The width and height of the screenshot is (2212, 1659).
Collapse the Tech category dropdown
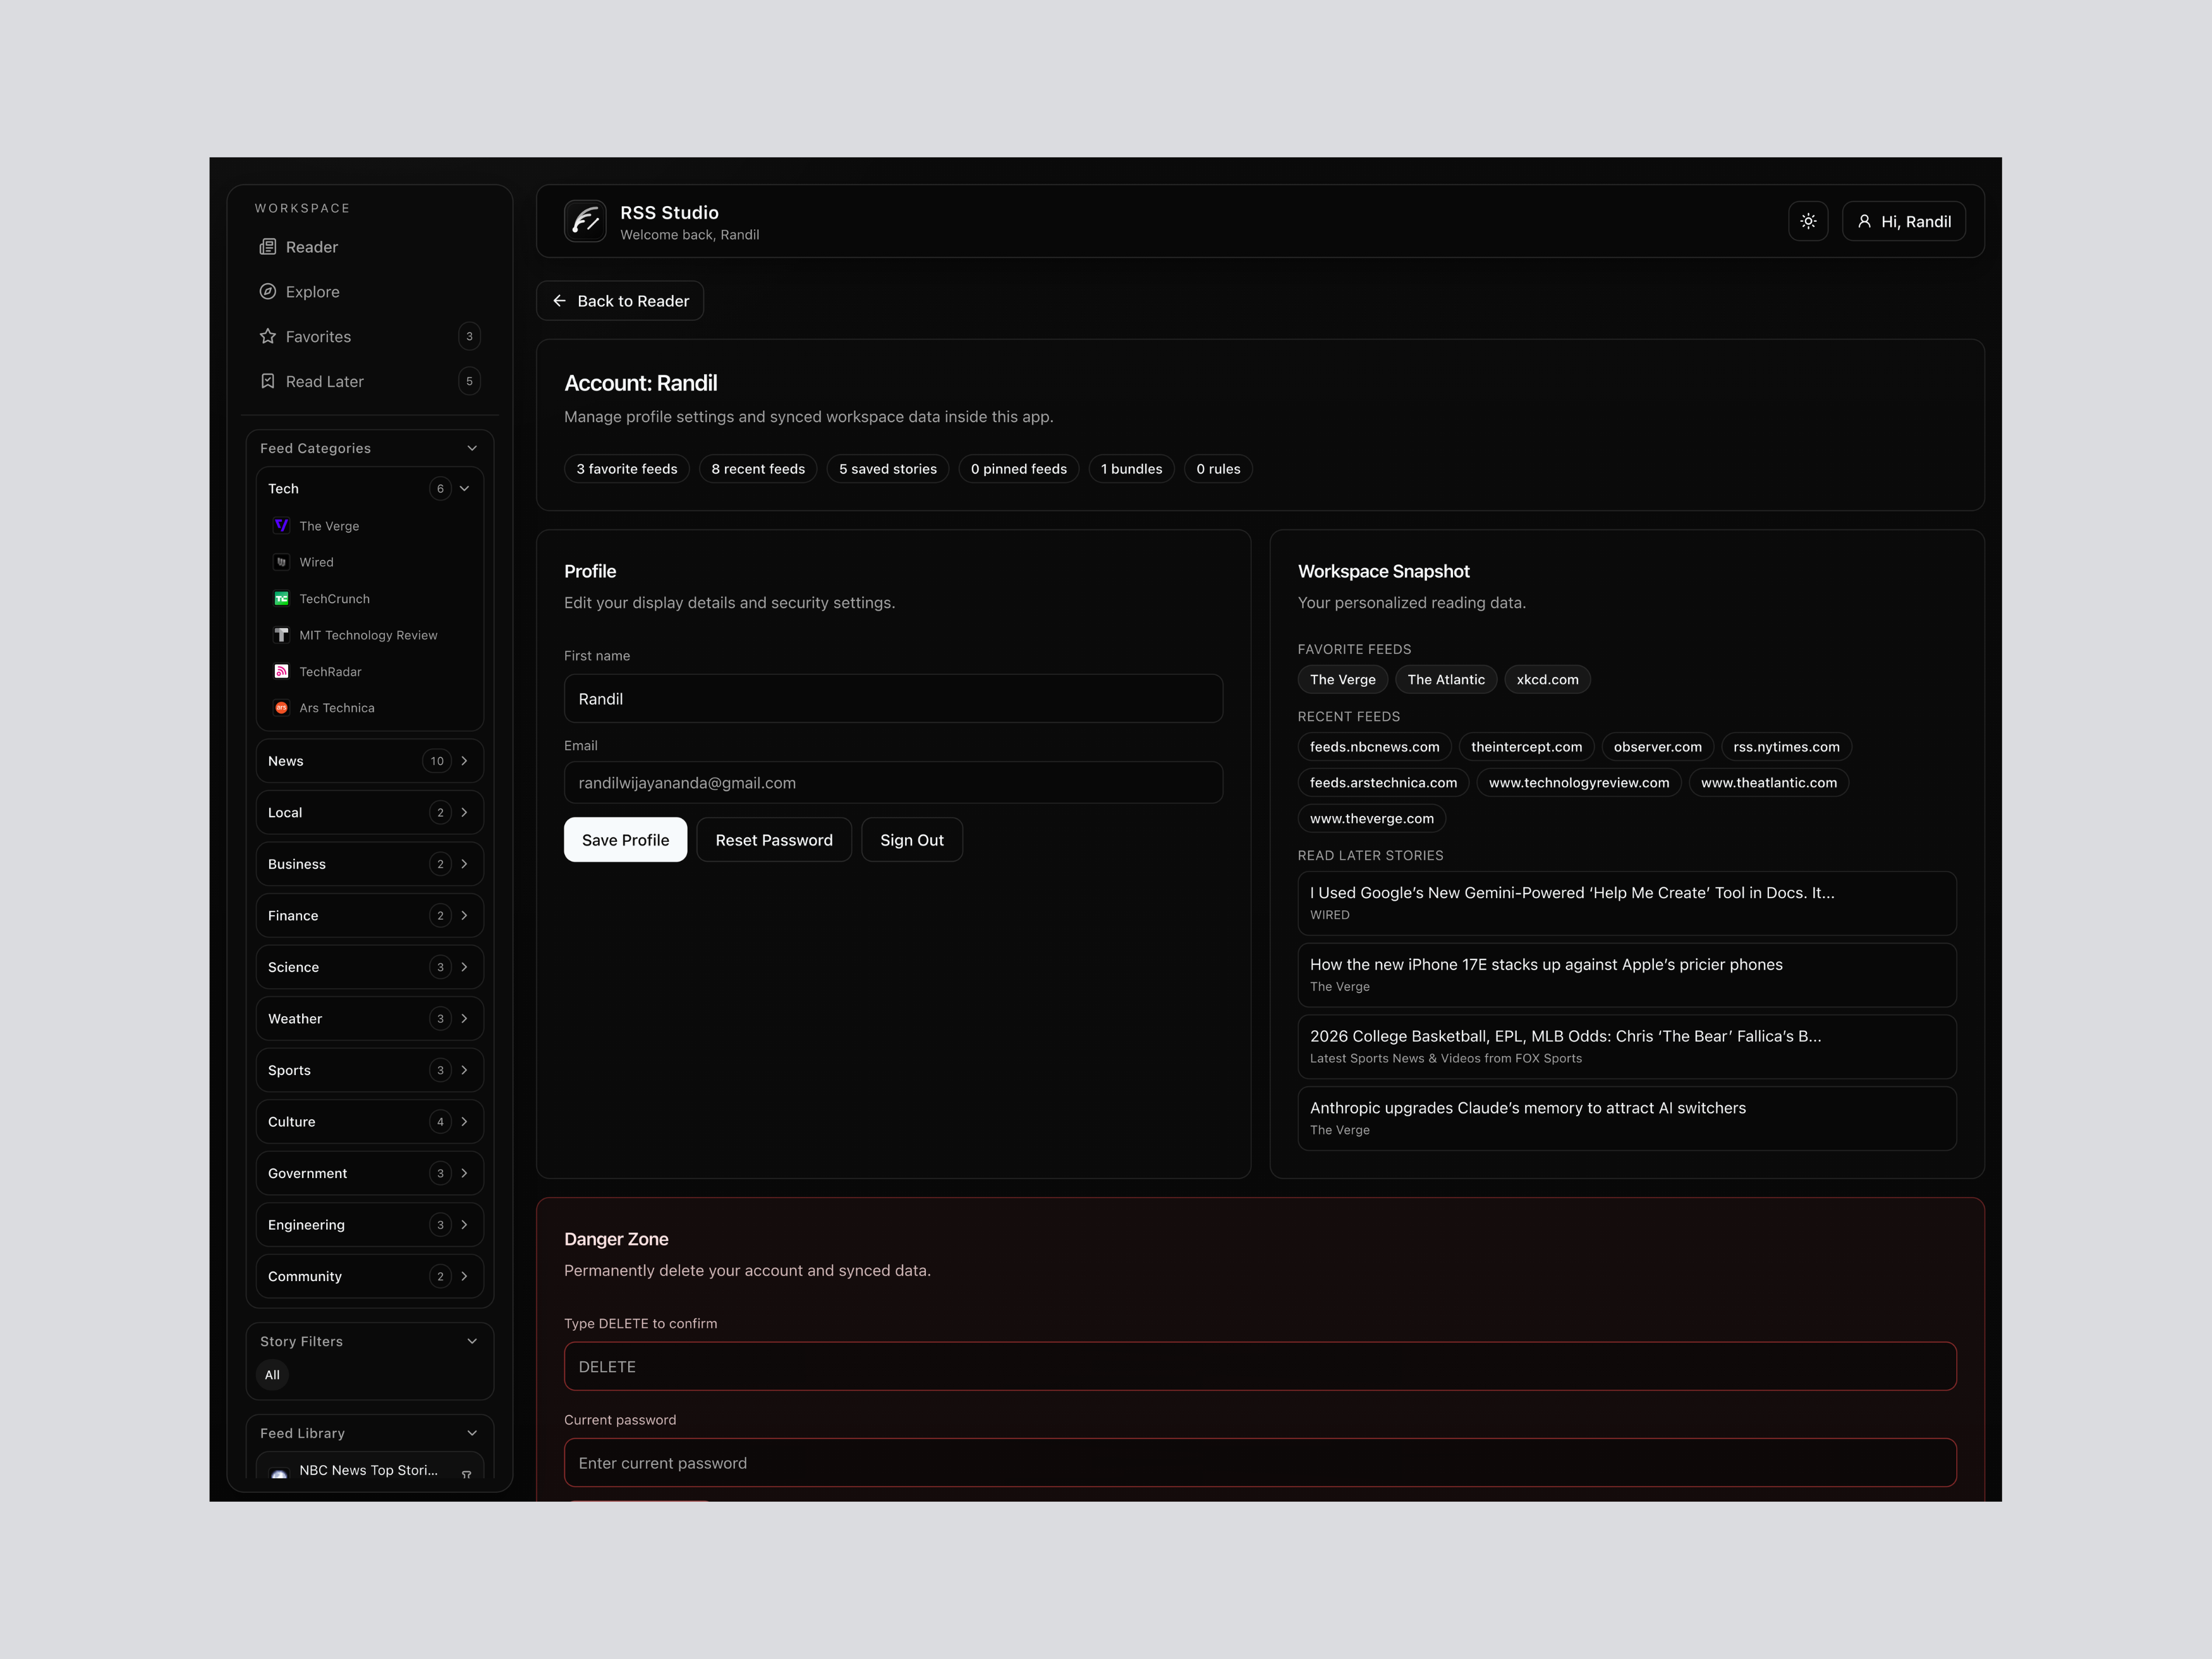point(464,488)
